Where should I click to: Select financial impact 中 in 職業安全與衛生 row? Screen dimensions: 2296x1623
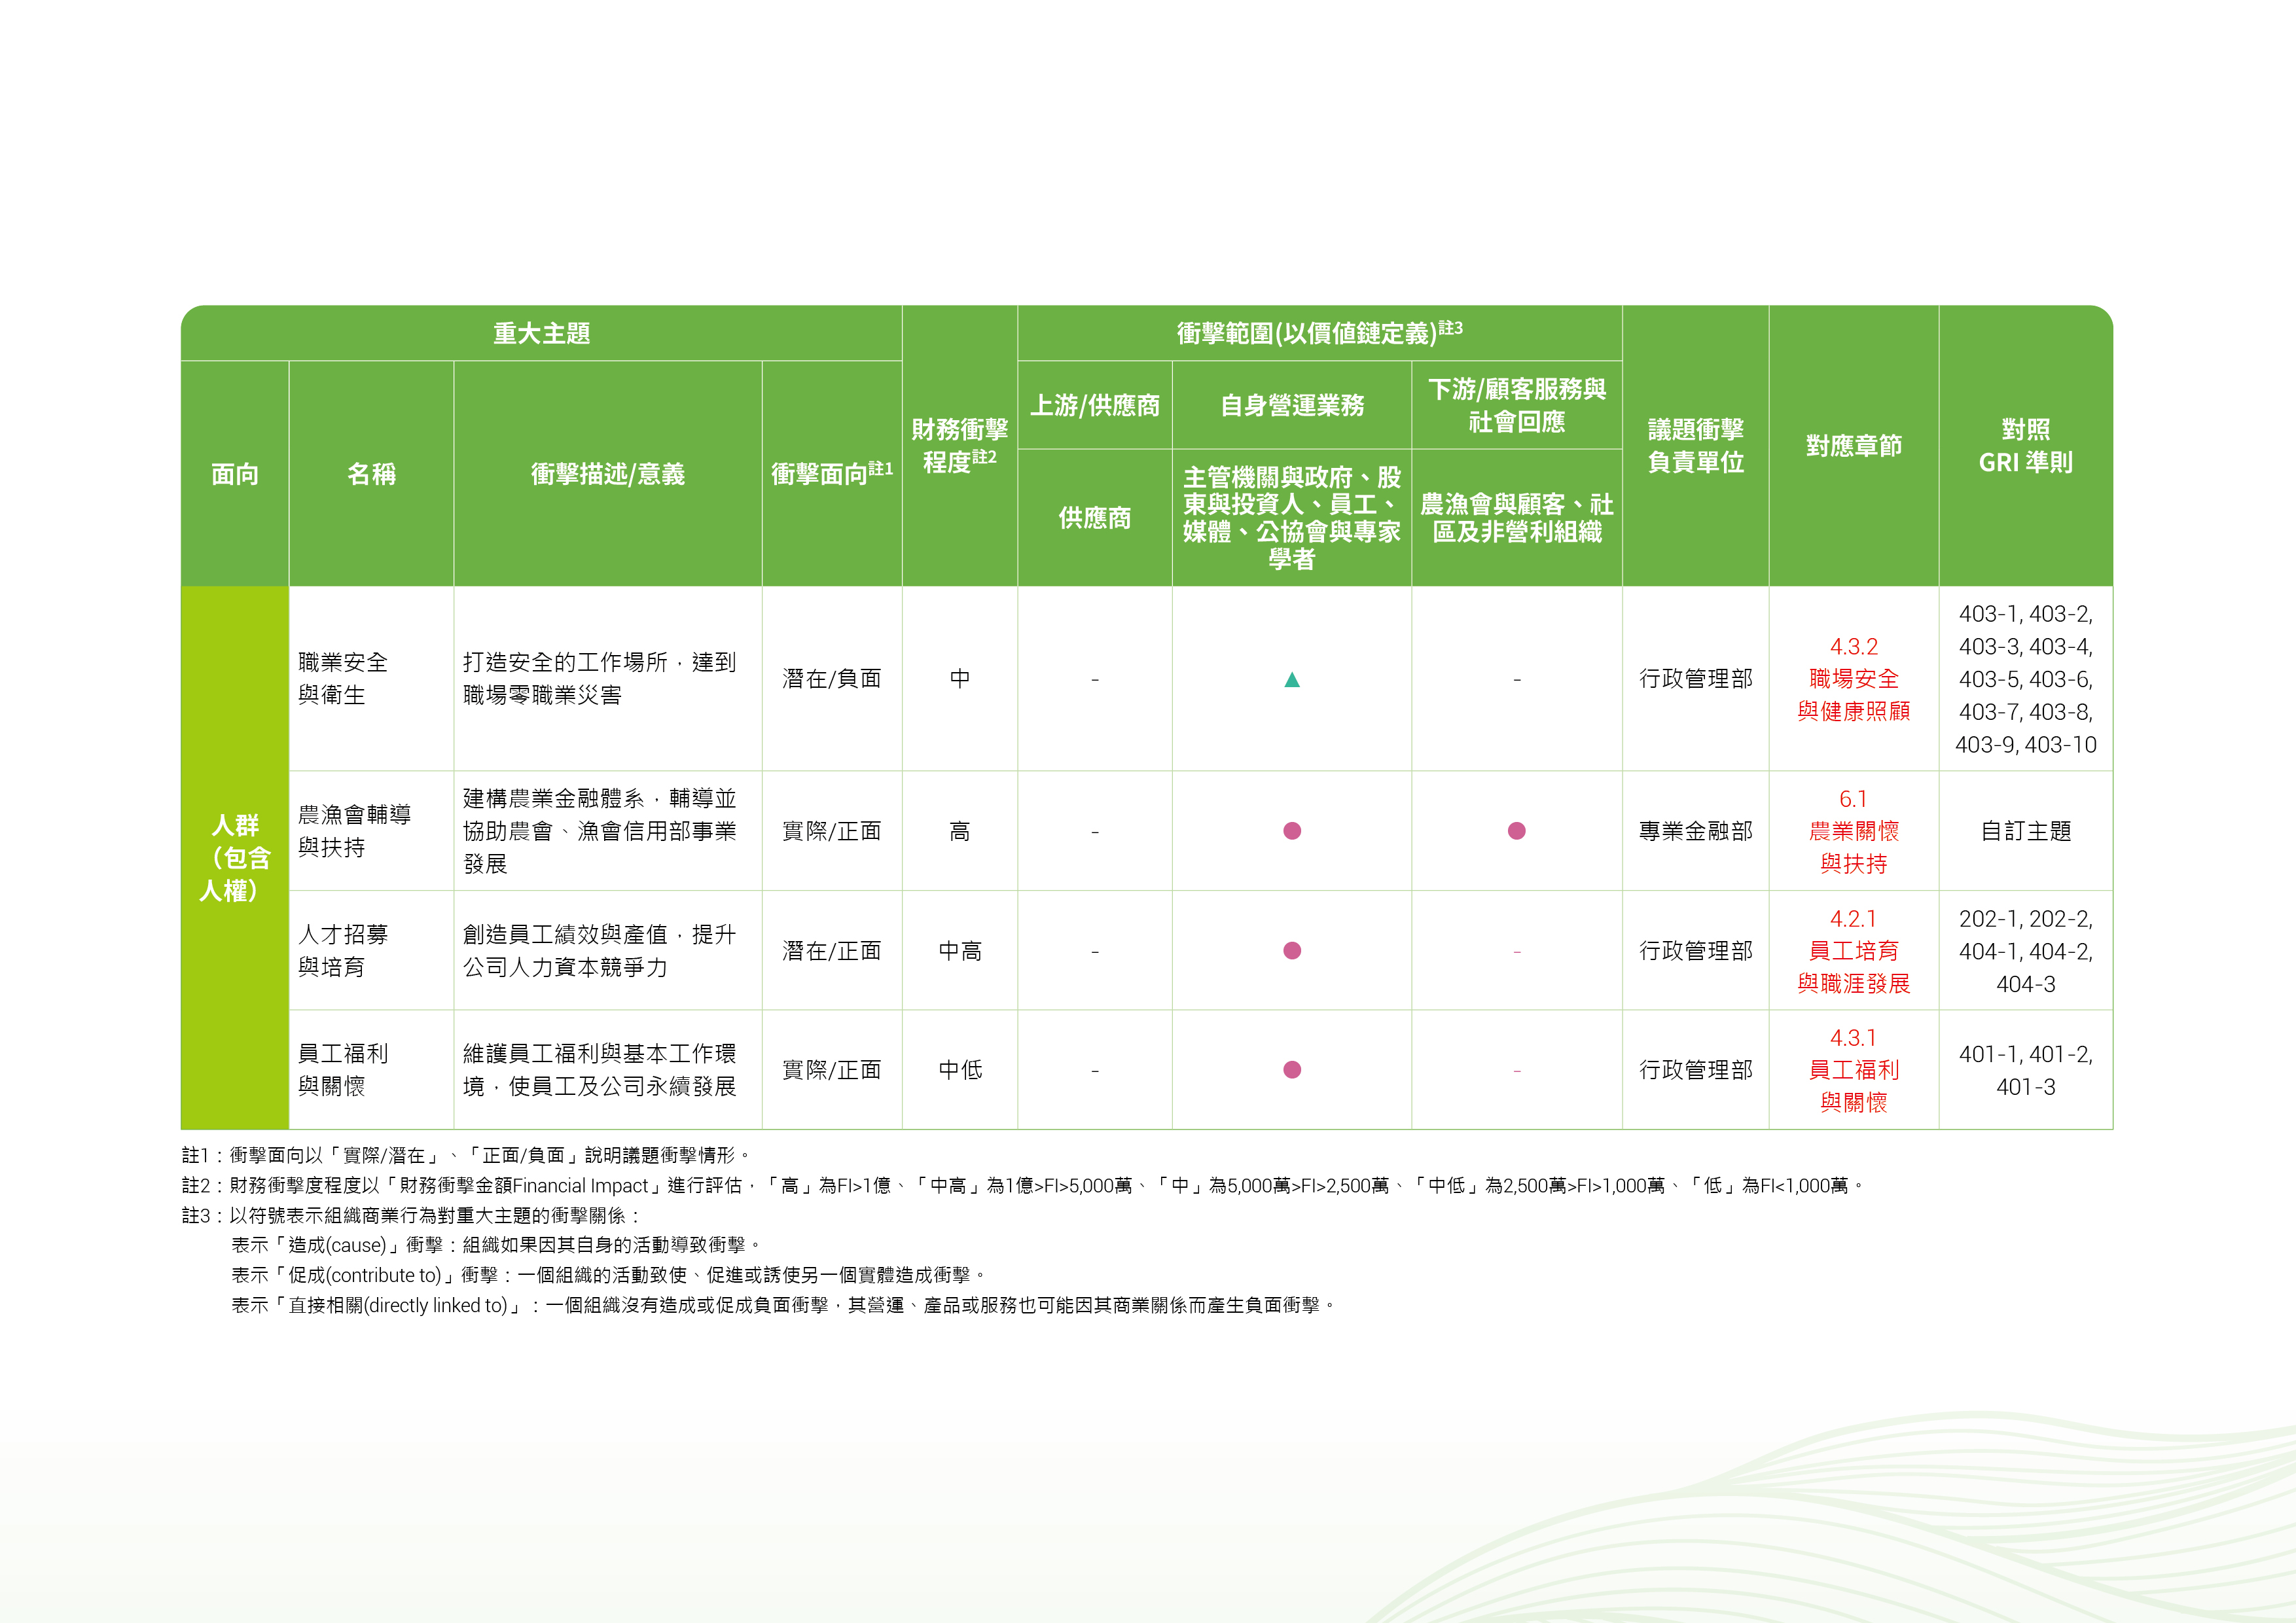(x=959, y=679)
